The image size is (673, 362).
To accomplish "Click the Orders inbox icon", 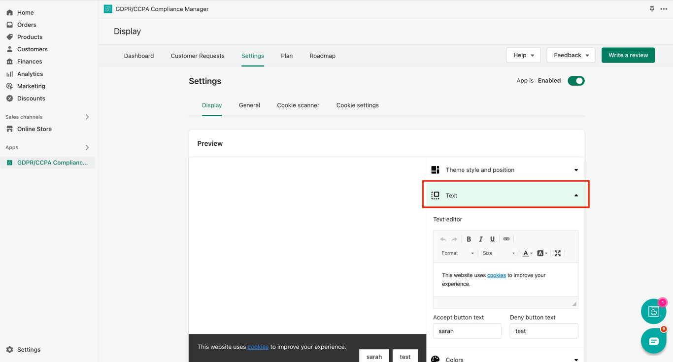I will [10, 25].
